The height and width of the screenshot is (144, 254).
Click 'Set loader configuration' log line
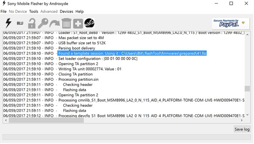(98, 59)
